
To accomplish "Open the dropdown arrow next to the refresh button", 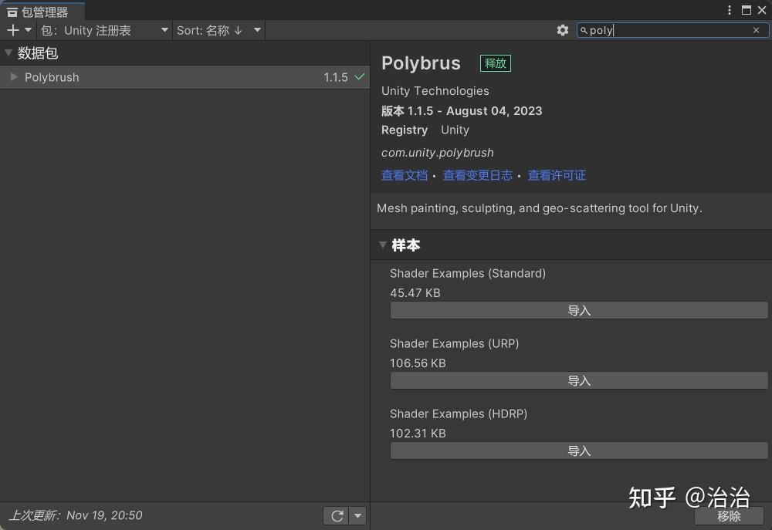I will (357, 515).
